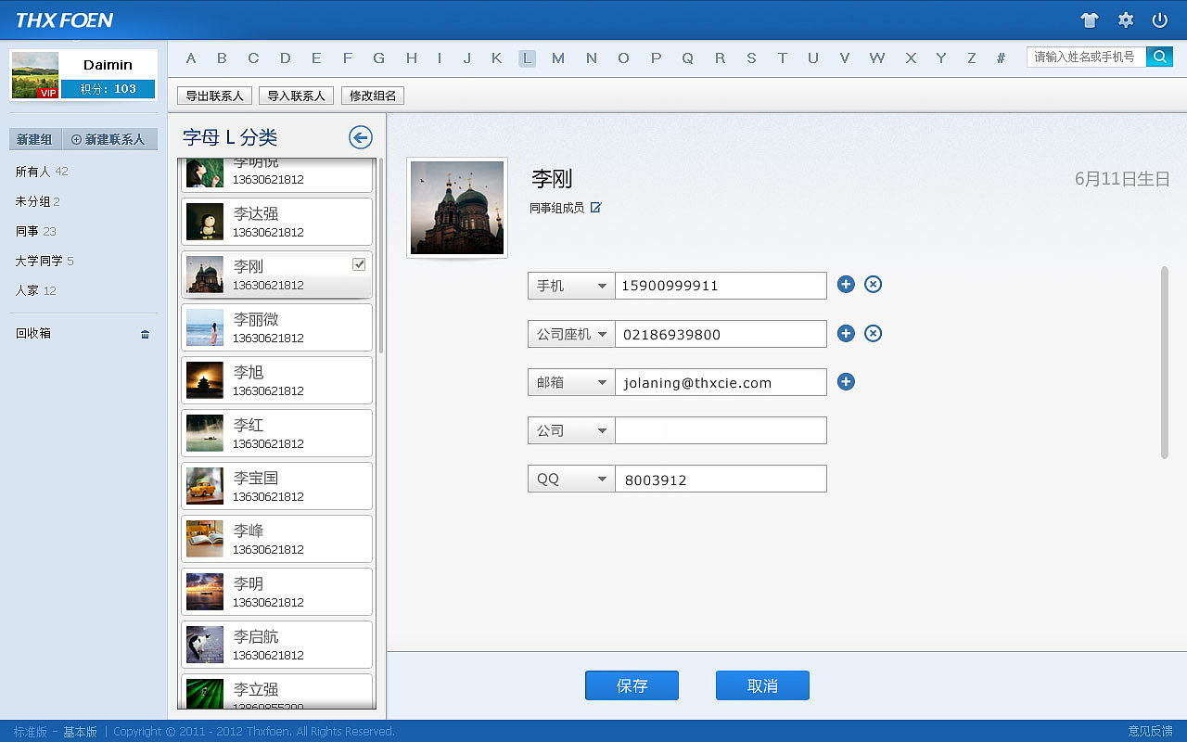Switch to letter A in the alphabet index

tap(191, 58)
